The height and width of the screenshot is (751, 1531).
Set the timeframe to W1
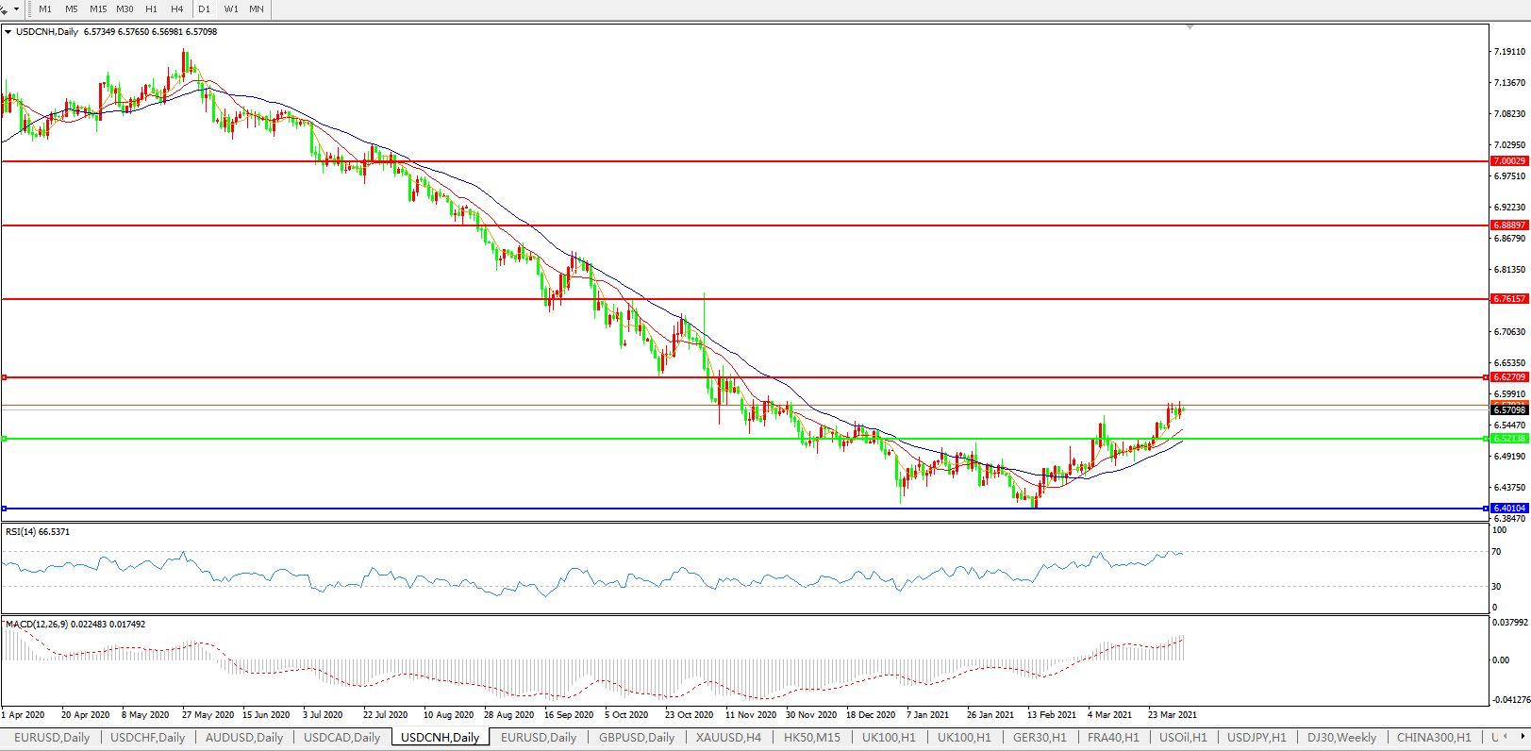(x=231, y=9)
